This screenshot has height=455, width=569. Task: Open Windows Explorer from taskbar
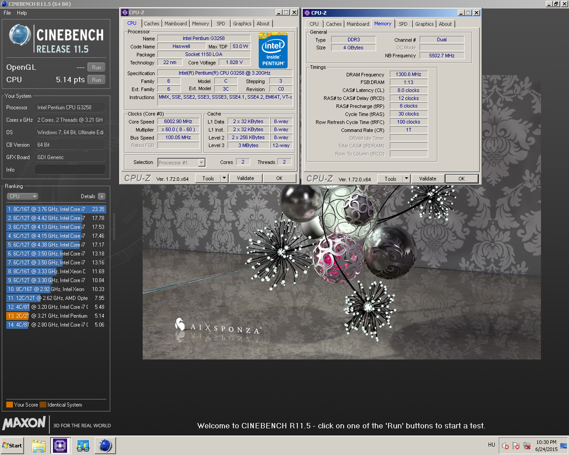(x=39, y=446)
